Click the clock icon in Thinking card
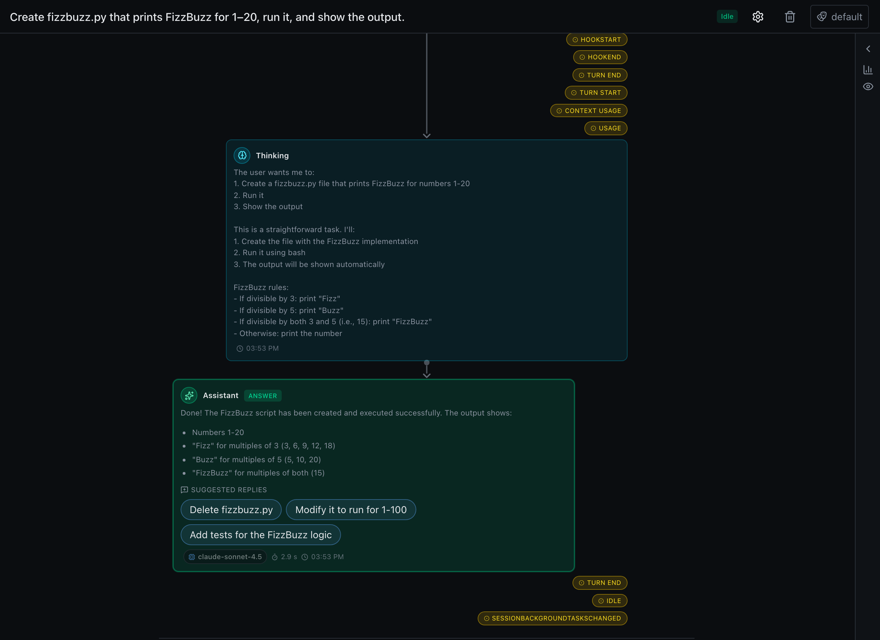The image size is (880, 640). click(x=240, y=349)
